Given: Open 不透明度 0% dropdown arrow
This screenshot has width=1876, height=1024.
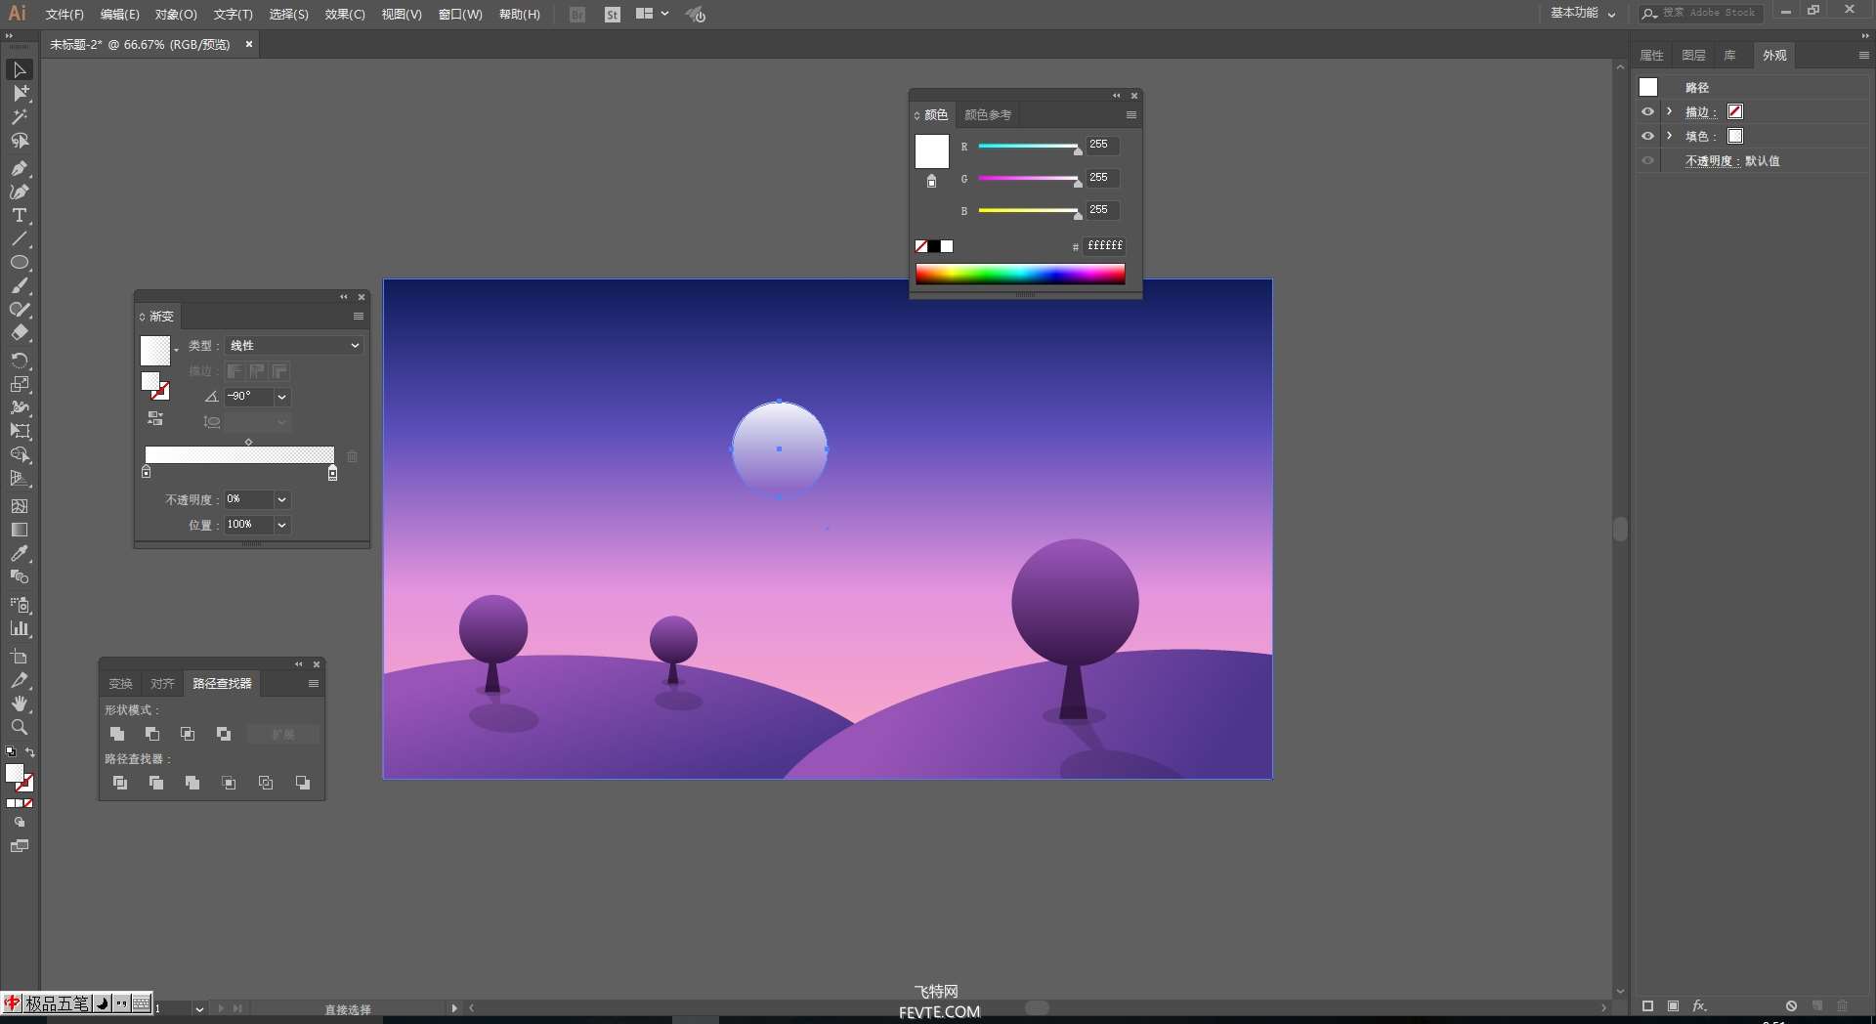Looking at the screenshot, I should click(281, 499).
